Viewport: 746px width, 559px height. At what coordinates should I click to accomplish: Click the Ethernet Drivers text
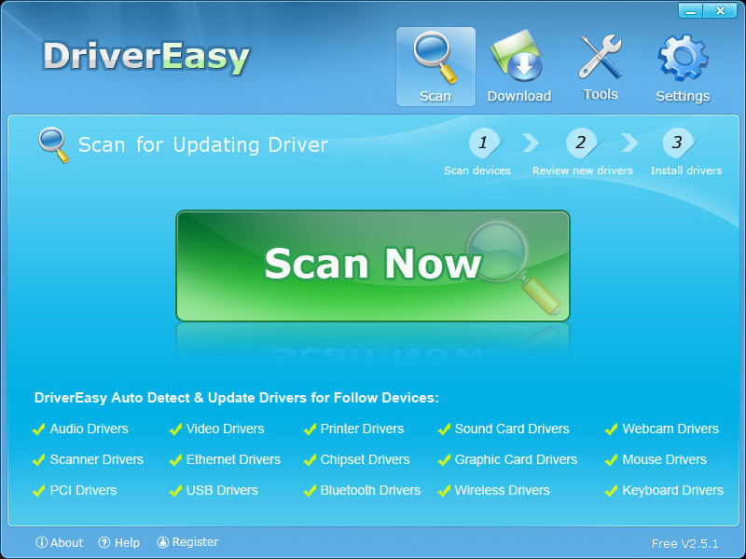(x=233, y=459)
